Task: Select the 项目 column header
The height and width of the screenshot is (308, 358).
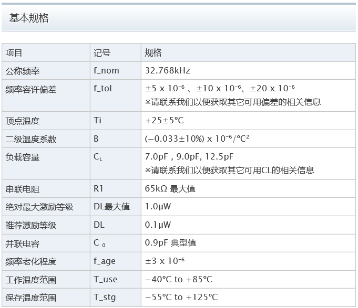Action: (14, 53)
